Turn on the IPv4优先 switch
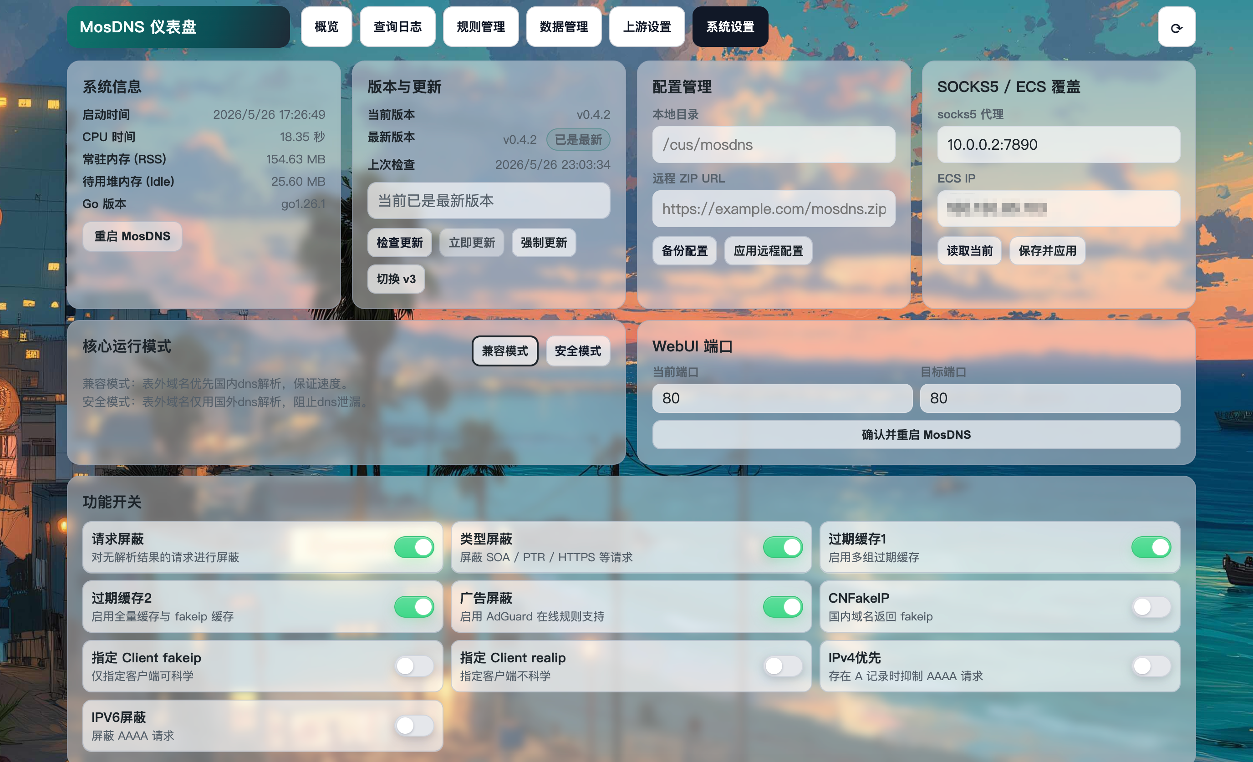 point(1151,666)
